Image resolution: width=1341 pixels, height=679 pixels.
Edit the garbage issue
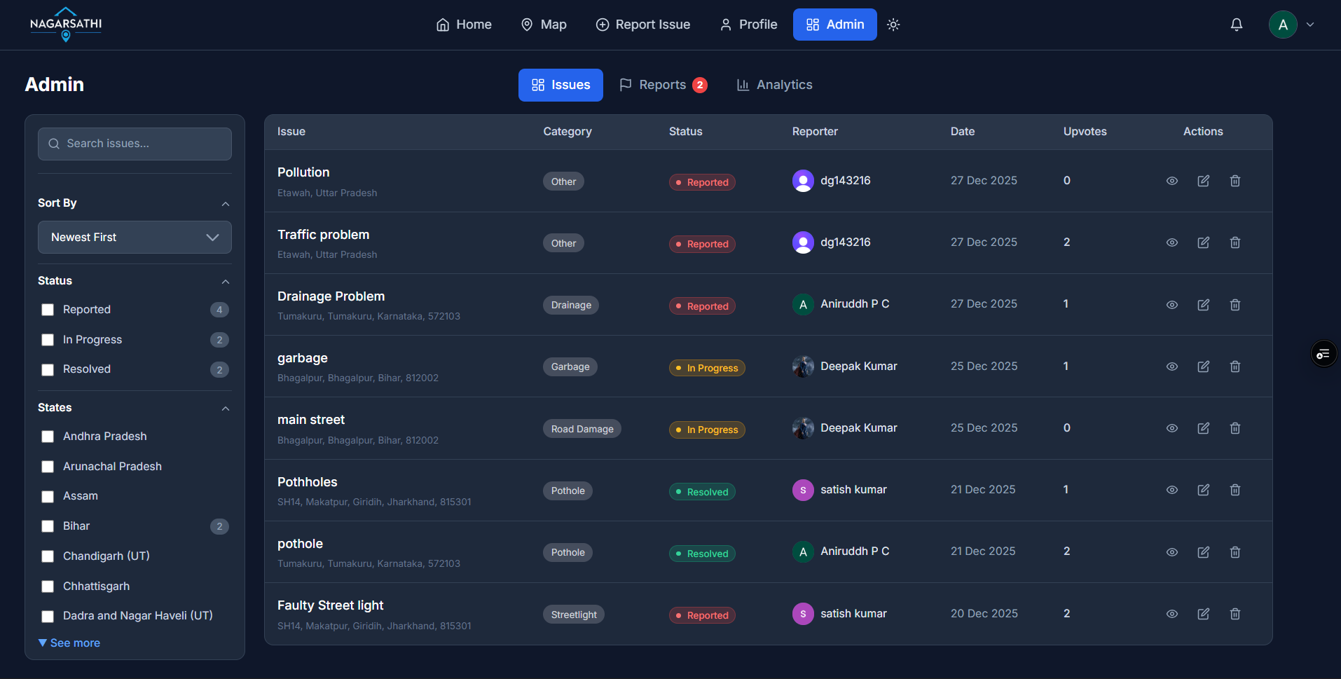[x=1204, y=366]
